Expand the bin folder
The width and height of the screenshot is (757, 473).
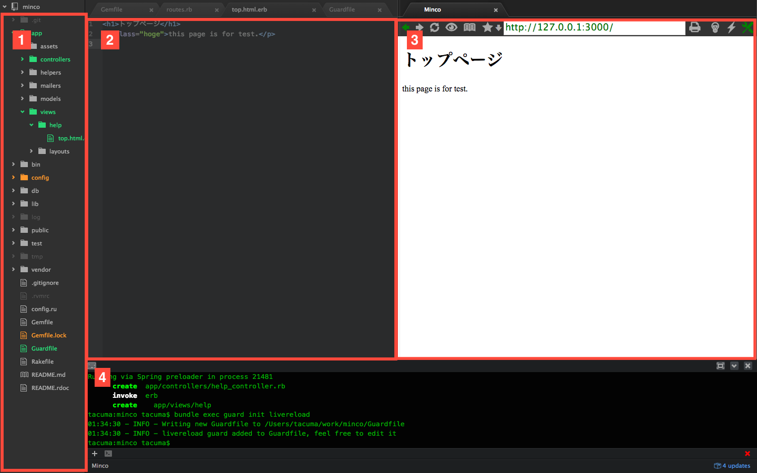[13, 164]
